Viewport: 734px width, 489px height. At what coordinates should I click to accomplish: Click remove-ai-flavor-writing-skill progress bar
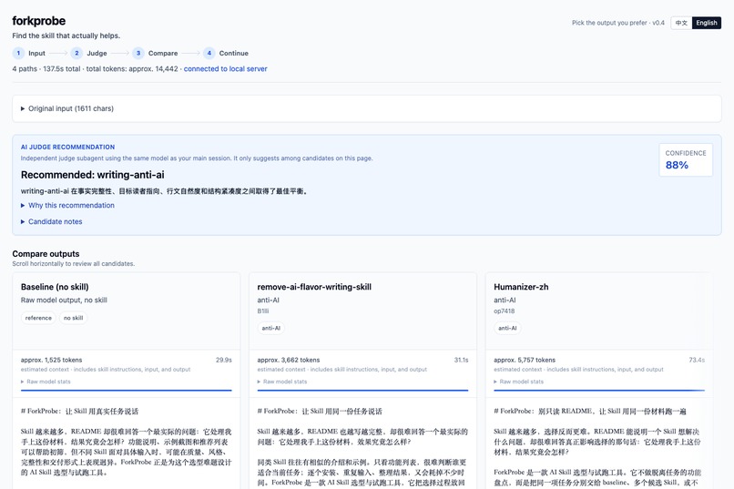[x=362, y=390]
